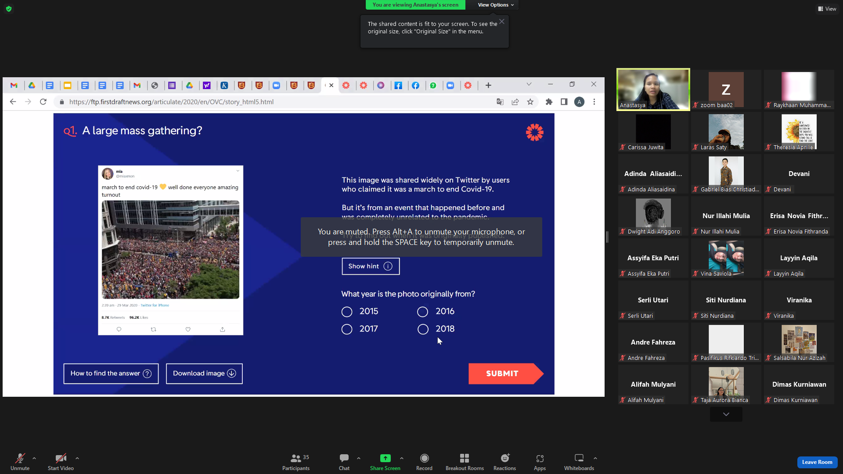The width and height of the screenshot is (843, 474).
Task: Click the Google Translate icon in address bar
Action: click(x=500, y=102)
